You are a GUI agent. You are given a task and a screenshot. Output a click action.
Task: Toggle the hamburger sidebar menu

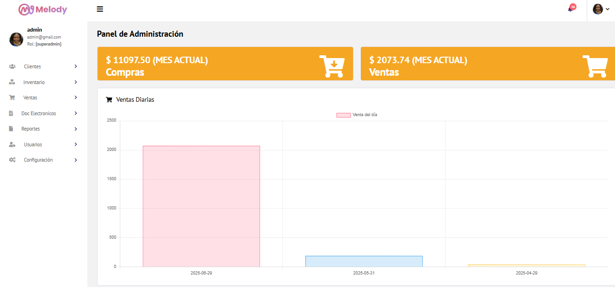[x=100, y=9]
